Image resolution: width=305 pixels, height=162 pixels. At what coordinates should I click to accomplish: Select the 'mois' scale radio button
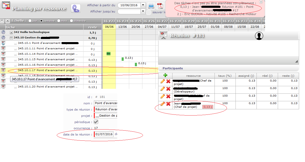click(59, 21)
